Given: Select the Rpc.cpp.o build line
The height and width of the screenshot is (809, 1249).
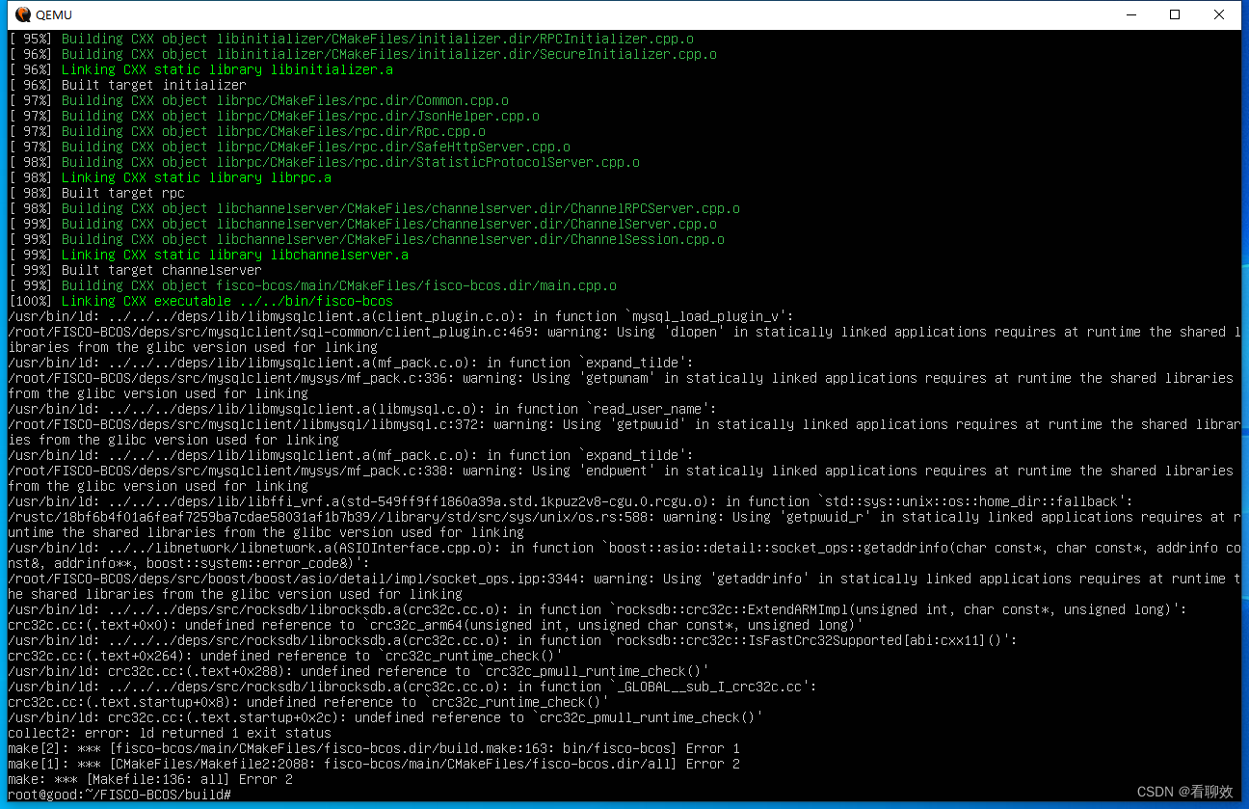Looking at the screenshot, I should tap(247, 131).
